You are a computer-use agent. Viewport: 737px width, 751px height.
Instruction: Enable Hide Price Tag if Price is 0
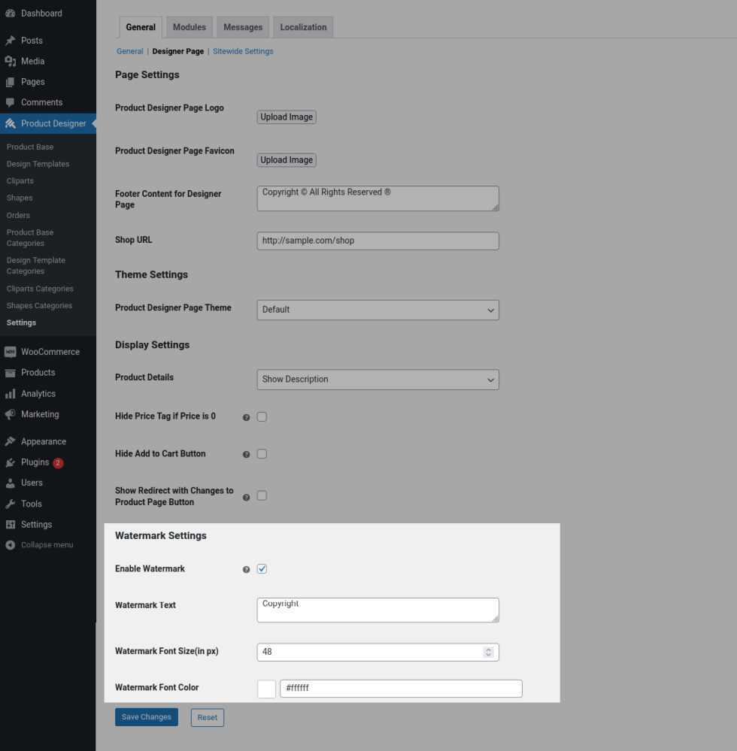coord(262,416)
